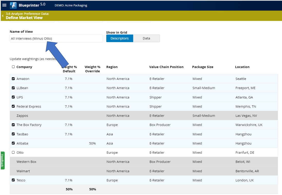Click the Warwickshire, UK location cell
Image resolution: width=282 pixels, height=195 pixels.
point(249,125)
